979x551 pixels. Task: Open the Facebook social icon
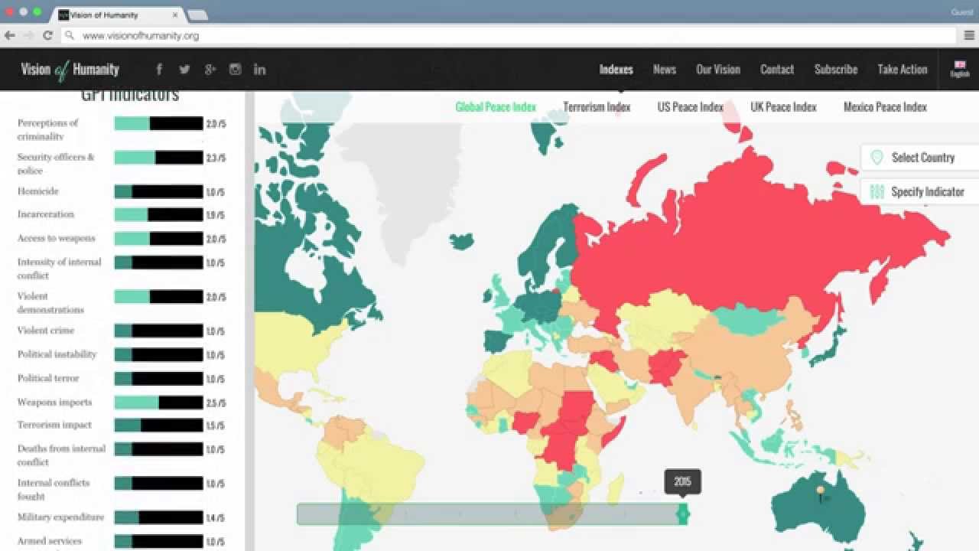coord(159,70)
